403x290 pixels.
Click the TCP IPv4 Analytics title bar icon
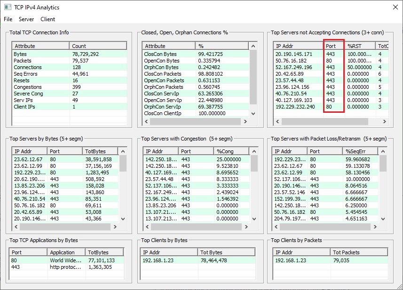[x=8, y=7]
